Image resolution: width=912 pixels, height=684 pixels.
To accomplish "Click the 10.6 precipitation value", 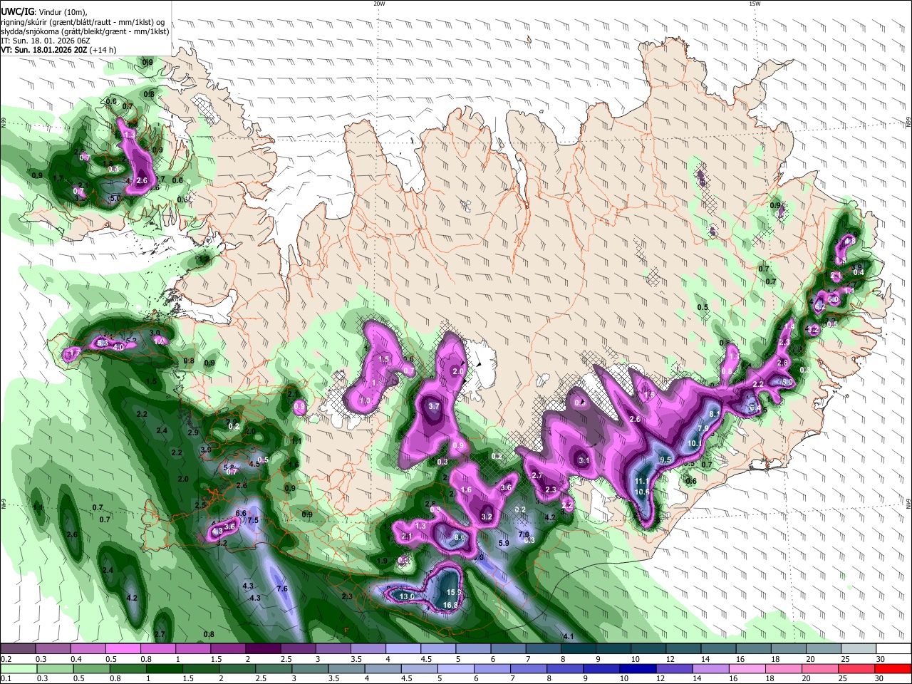I will 642,492.
